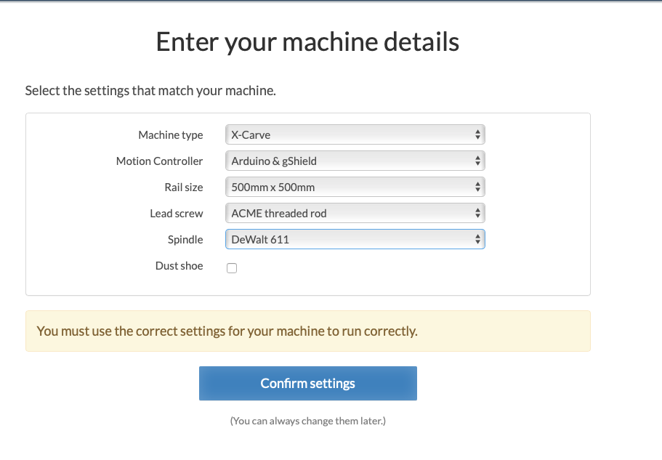The height and width of the screenshot is (460, 662).
Task: Enable the Dust shoe checkbox
Action: pyautogui.click(x=232, y=267)
